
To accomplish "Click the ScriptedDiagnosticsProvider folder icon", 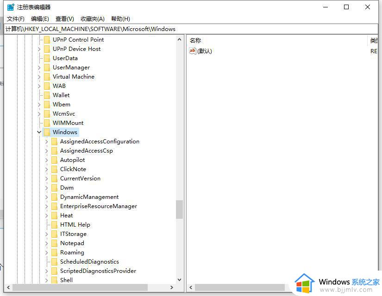I will tap(55, 271).
